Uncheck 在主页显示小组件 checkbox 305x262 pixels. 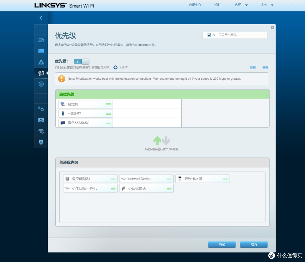[x=209, y=35]
